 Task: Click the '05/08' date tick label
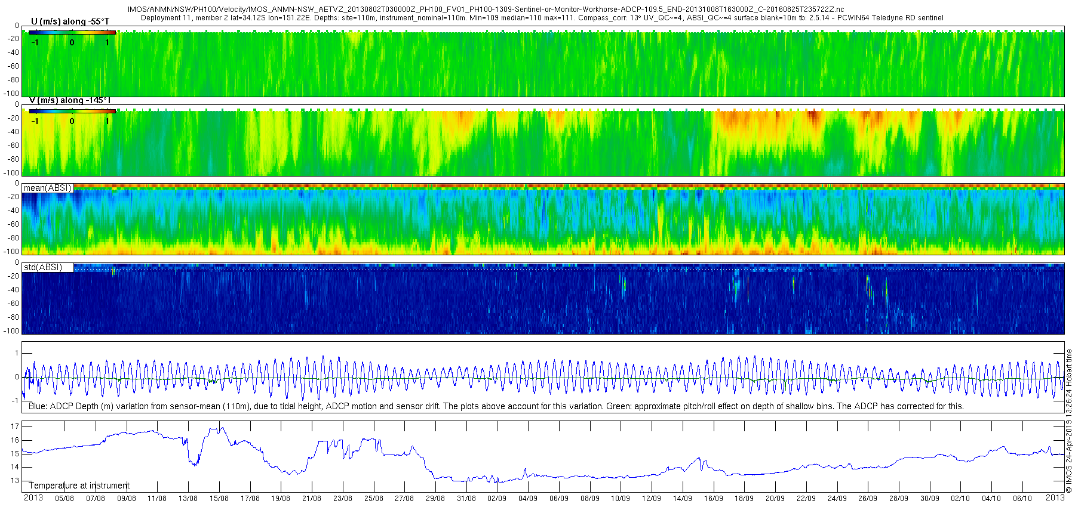tap(64, 499)
